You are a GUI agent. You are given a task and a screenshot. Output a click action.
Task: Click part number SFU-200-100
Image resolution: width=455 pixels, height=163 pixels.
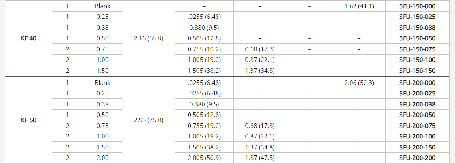pos(417,136)
